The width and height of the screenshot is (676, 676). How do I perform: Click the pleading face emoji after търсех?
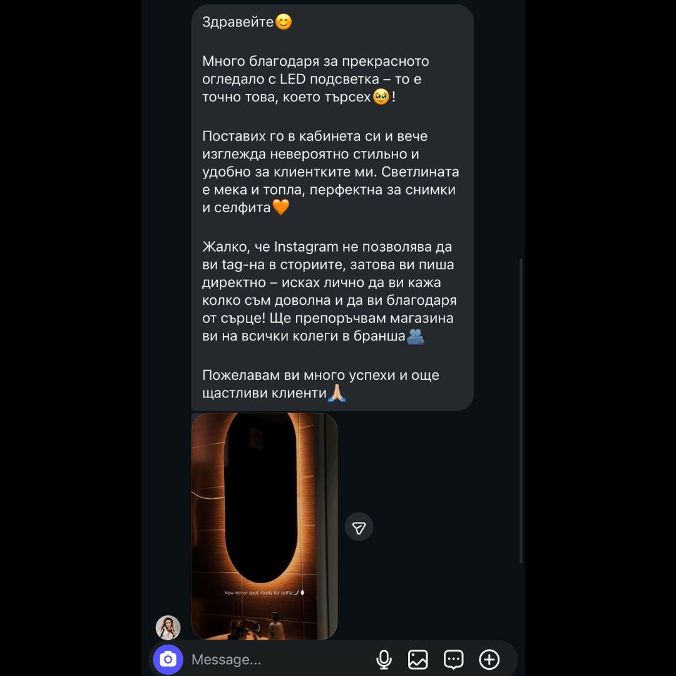point(381,97)
